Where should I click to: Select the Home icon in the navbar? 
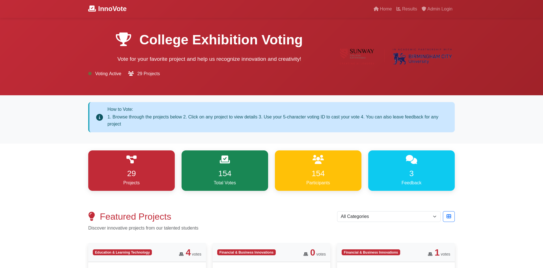tap(376, 9)
